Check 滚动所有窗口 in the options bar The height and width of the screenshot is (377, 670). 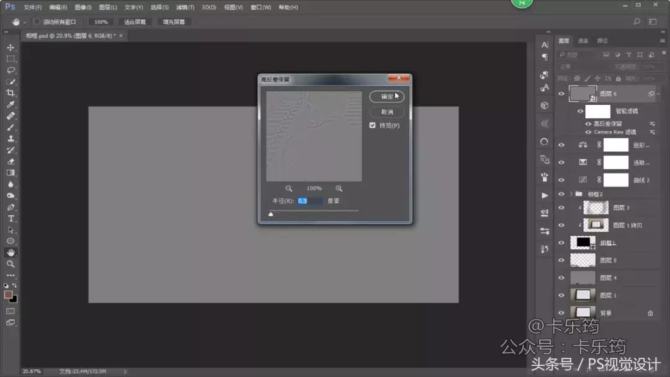[x=35, y=20]
